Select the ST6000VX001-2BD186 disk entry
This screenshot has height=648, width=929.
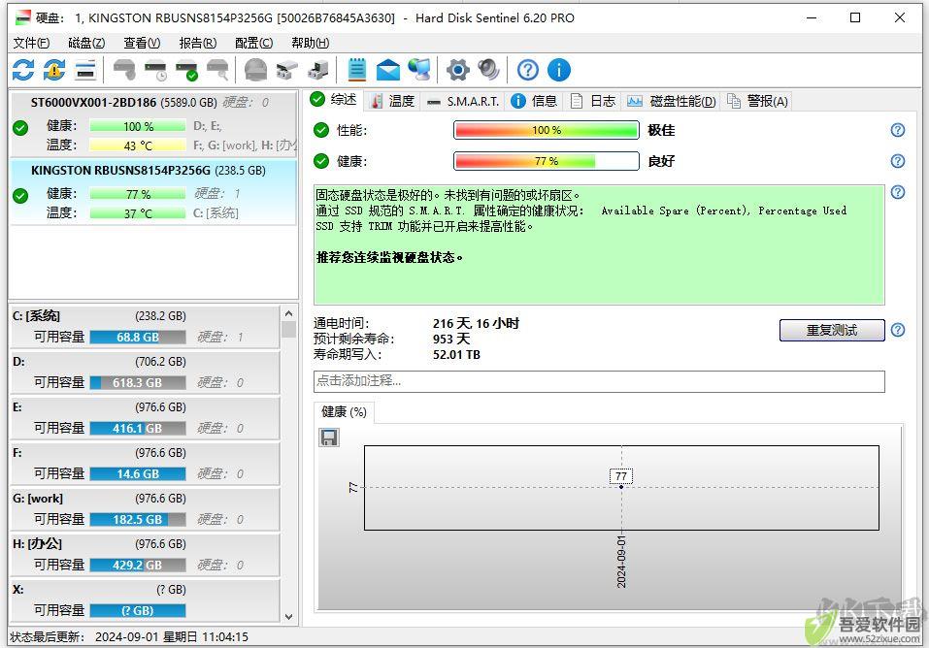(153, 124)
